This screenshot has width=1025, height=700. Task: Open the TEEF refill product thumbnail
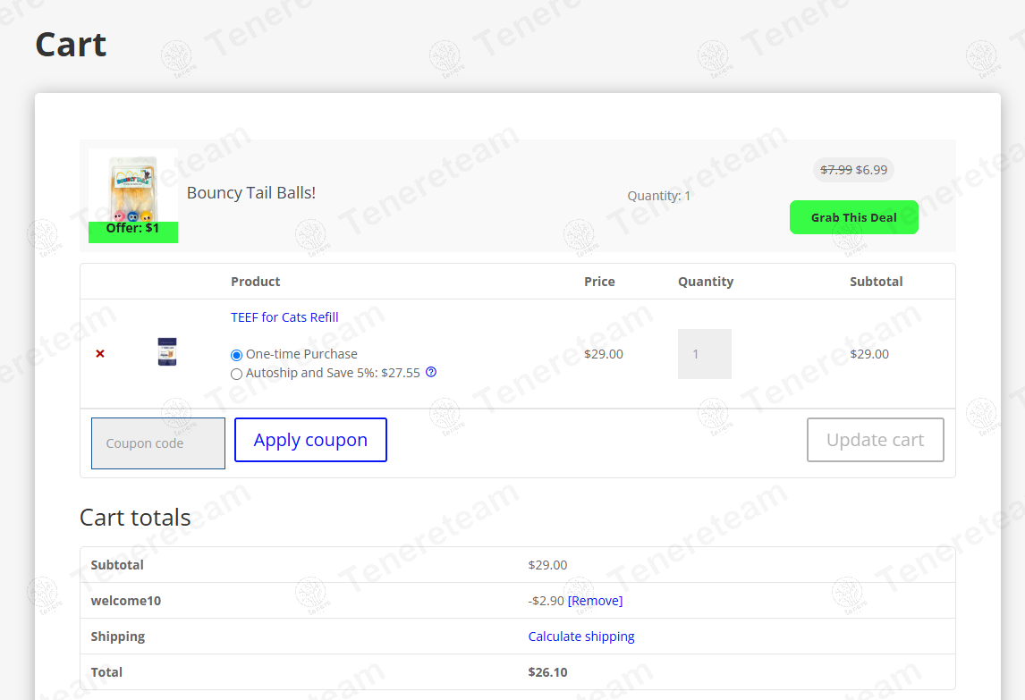(x=167, y=351)
